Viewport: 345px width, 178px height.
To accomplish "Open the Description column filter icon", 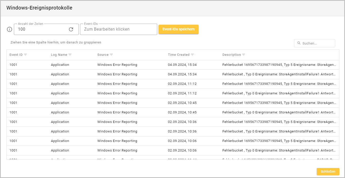I will pos(244,55).
